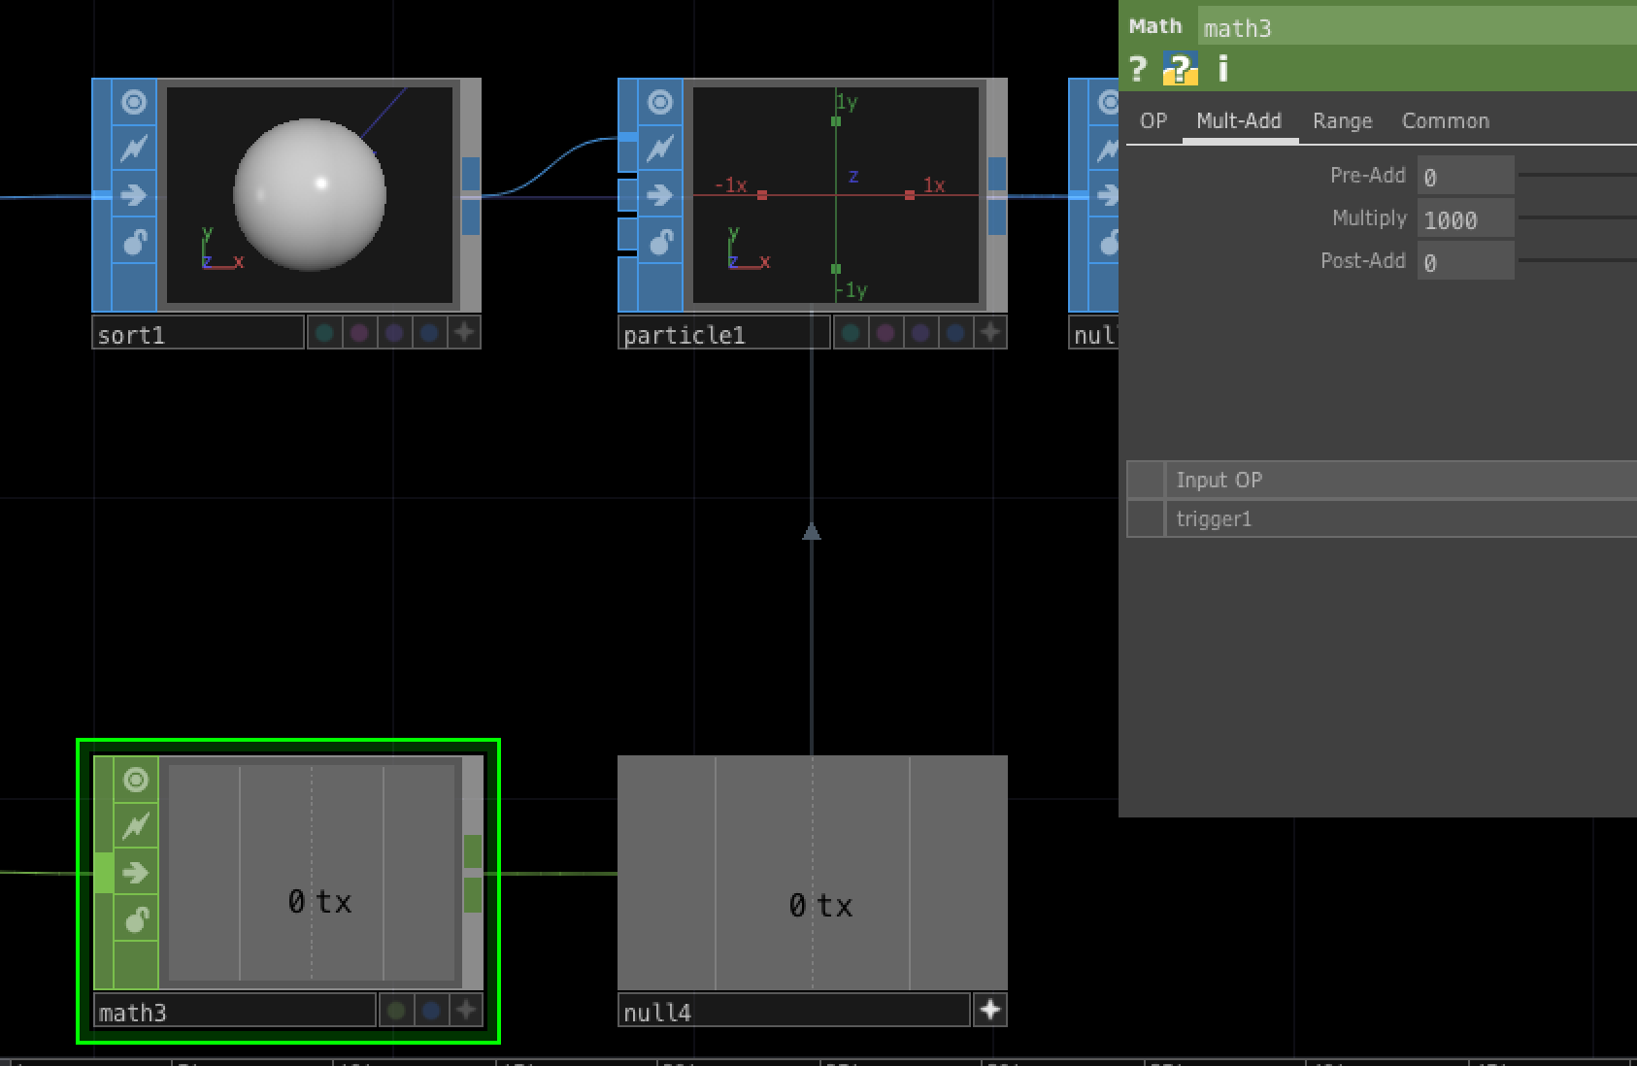Click the math3 name field in parameter header
The image size is (1637, 1066).
coord(1416,28)
